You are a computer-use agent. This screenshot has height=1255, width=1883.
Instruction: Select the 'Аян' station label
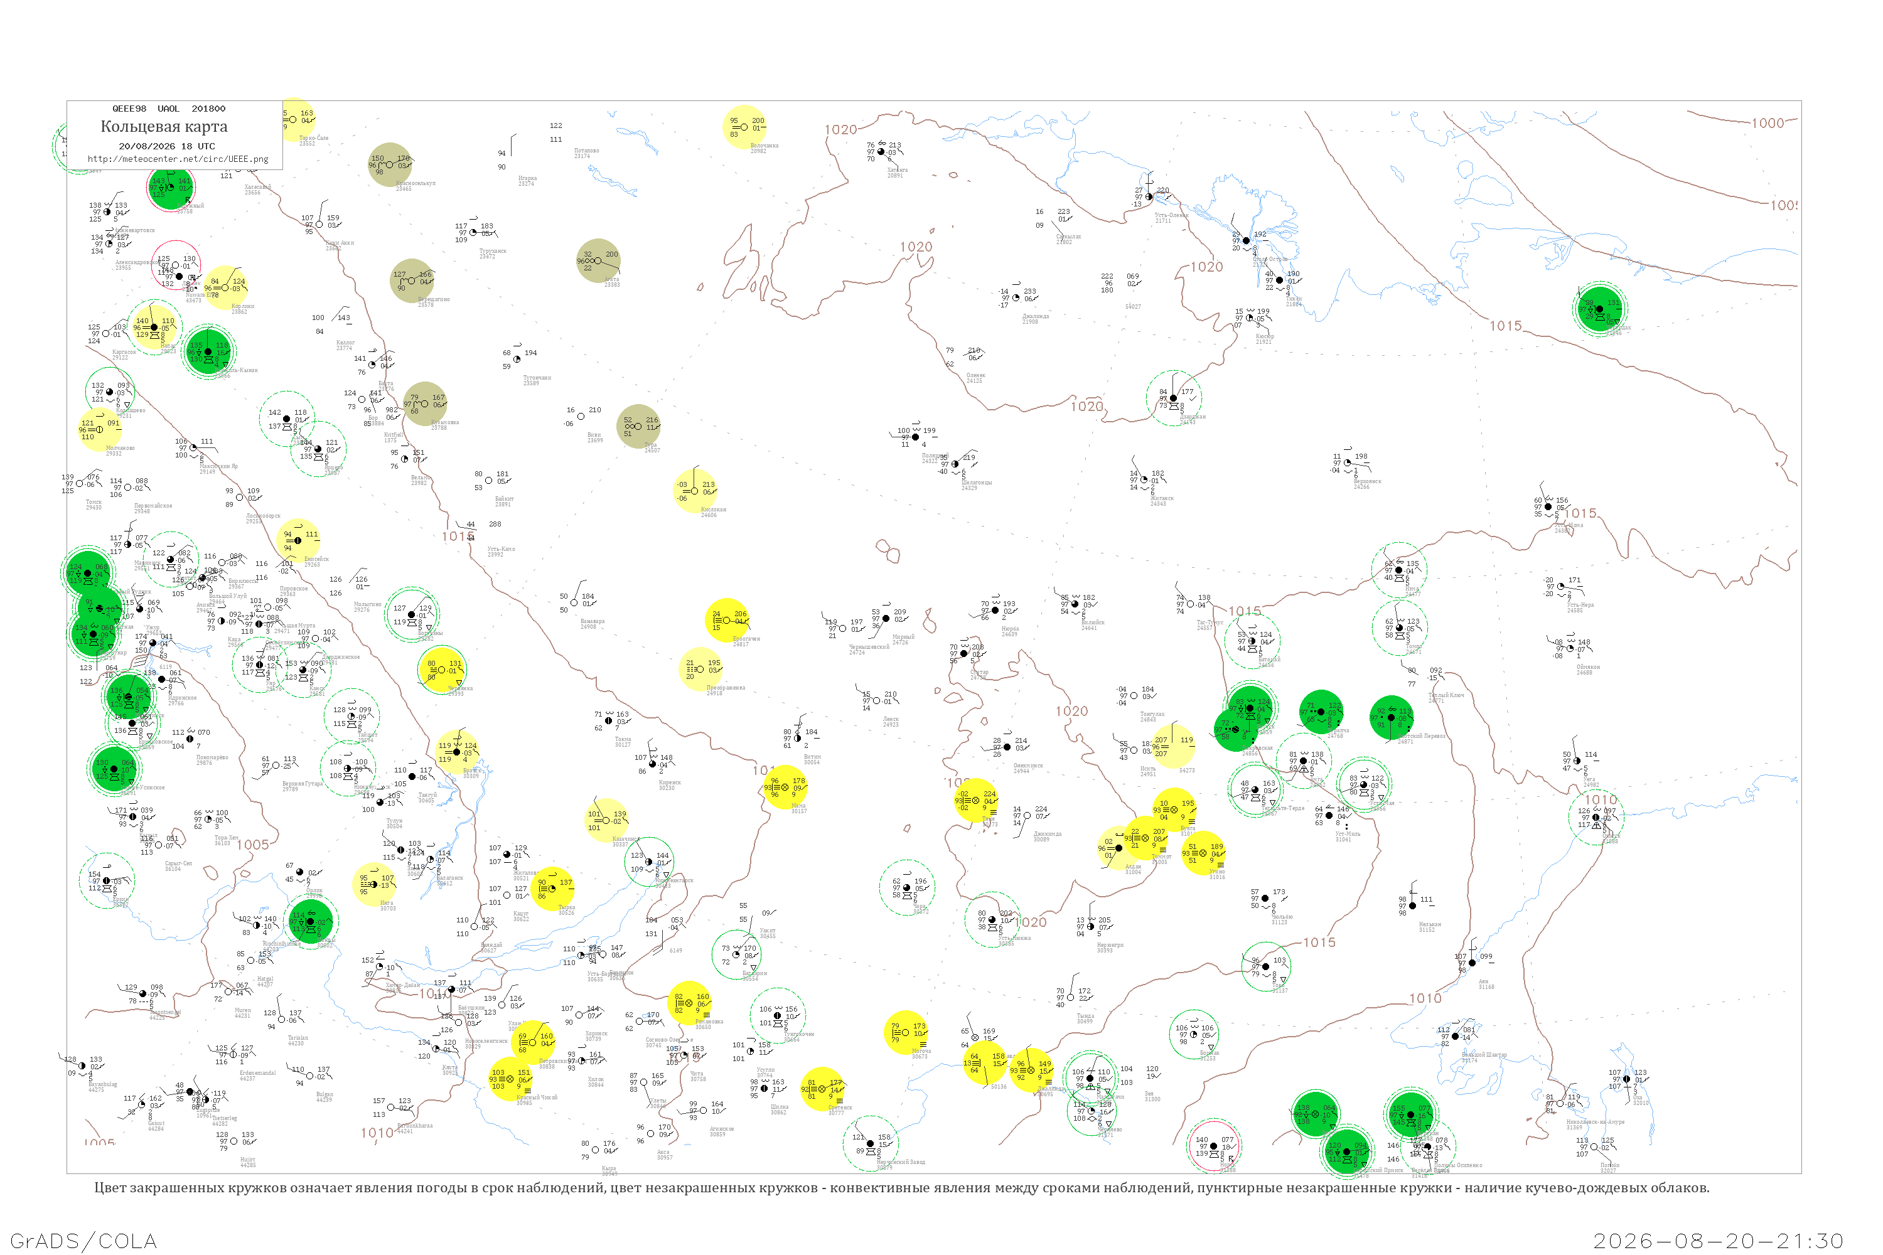(x=1484, y=981)
